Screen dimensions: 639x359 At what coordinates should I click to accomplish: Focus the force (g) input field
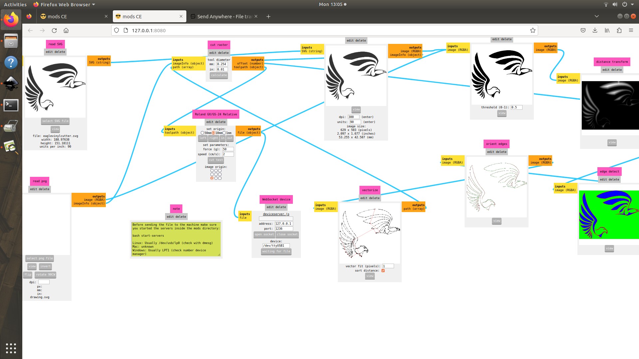[x=228, y=149]
